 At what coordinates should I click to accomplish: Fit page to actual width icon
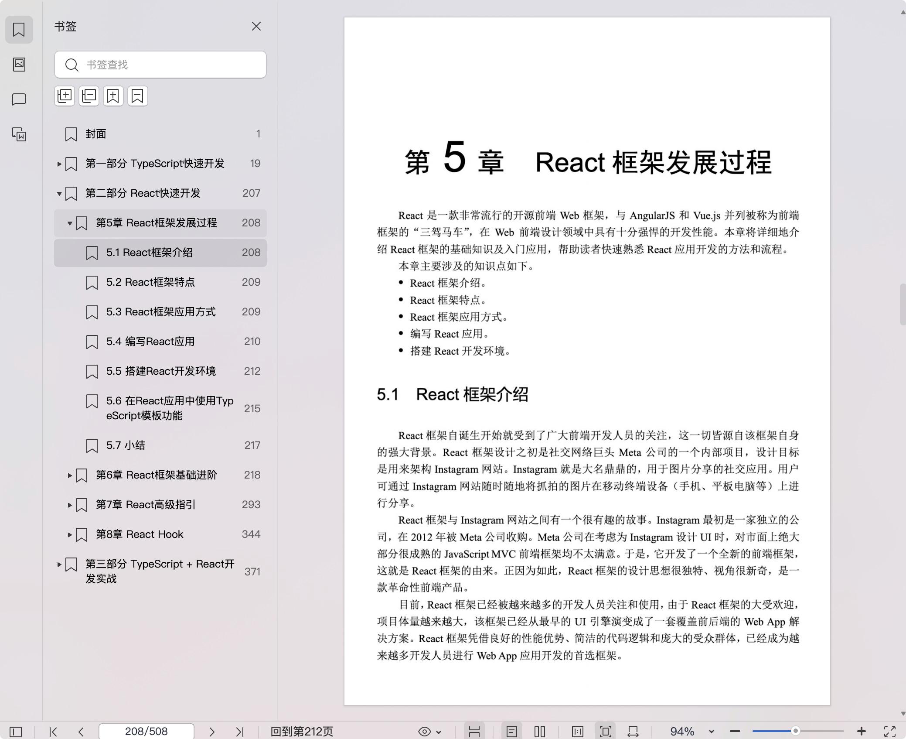[x=578, y=732]
